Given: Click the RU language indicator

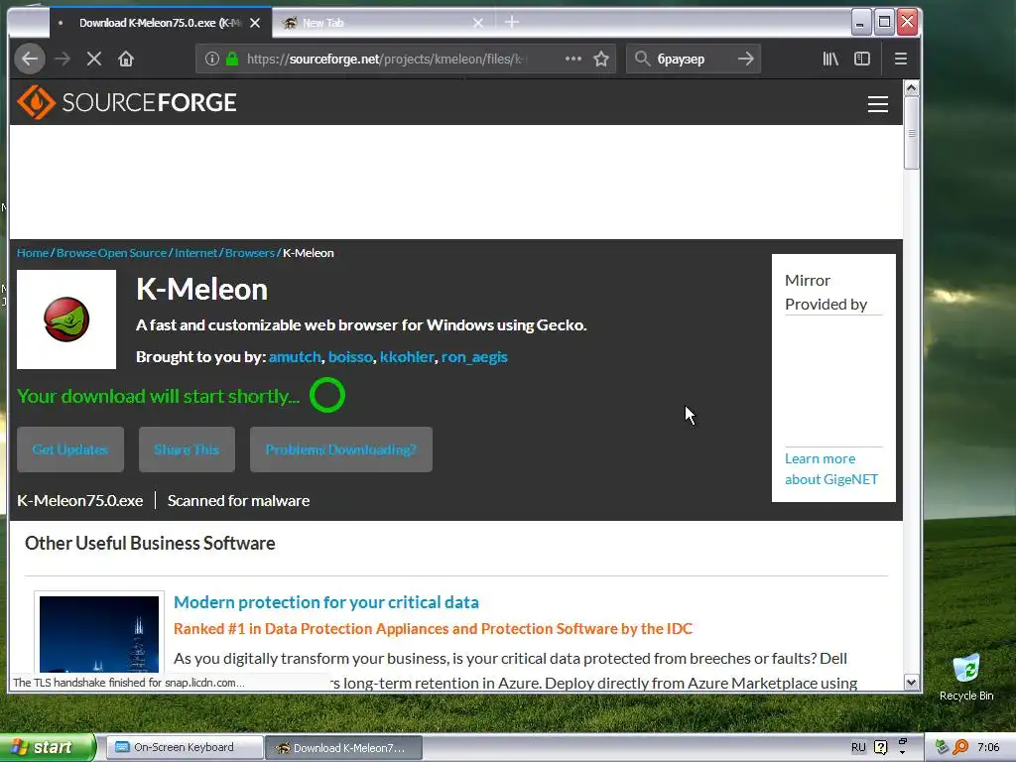Looking at the screenshot, I should click(858, 748).
